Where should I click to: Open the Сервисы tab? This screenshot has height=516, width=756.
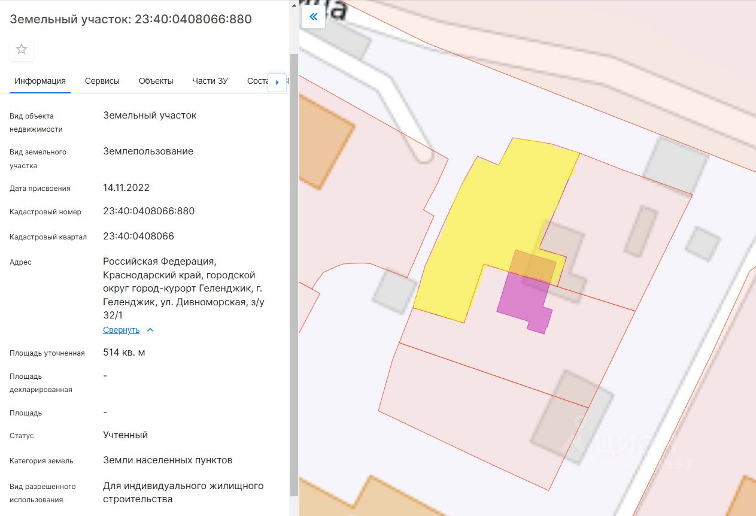(x=102, y=81)
